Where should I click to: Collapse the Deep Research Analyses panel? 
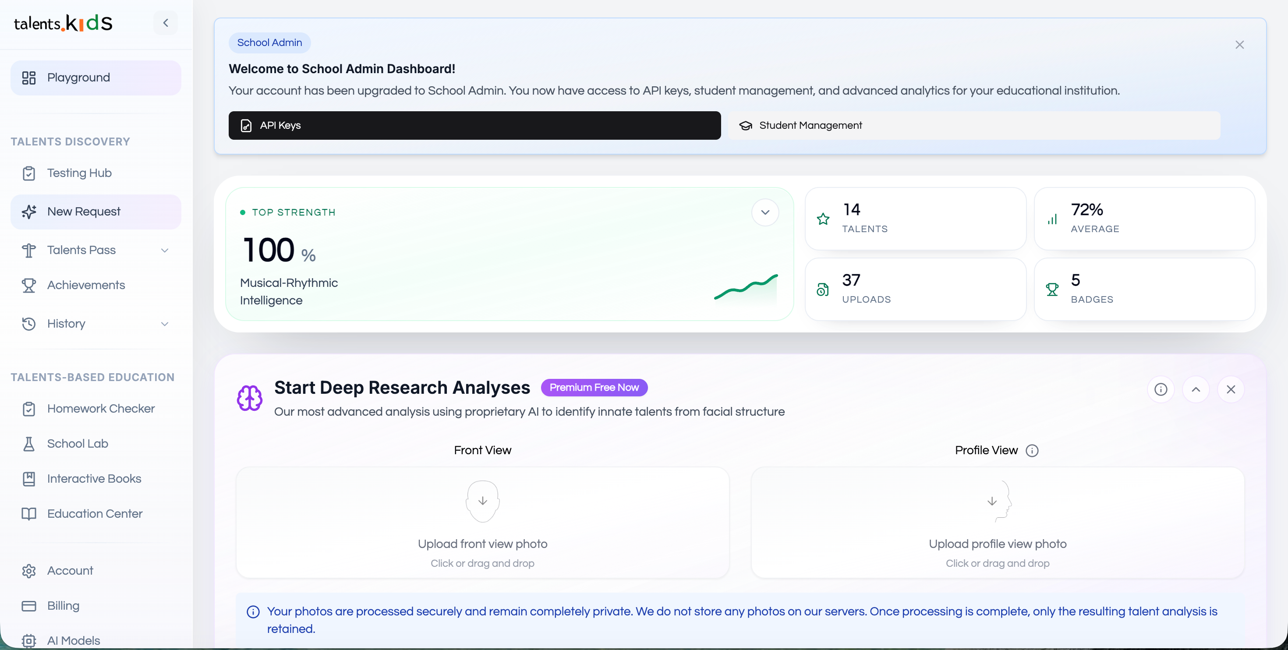click(x=1196, y=389)
